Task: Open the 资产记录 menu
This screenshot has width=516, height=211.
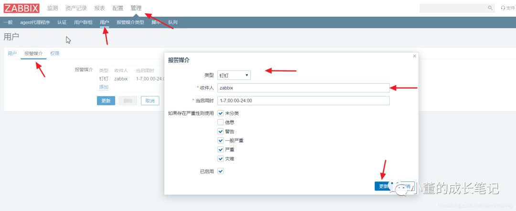Action: tap(76, 8)
